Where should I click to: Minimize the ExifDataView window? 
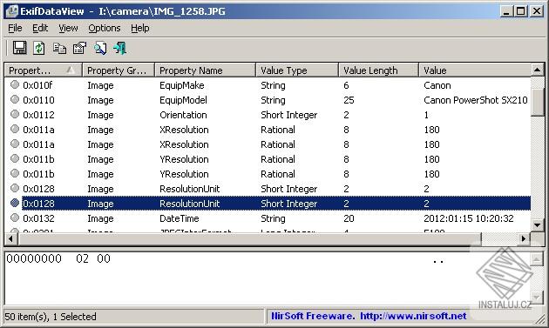click(x=505, y=11)
